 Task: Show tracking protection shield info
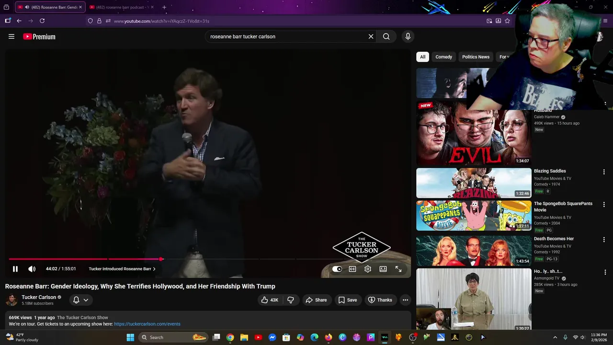click(x=90, y=21)
